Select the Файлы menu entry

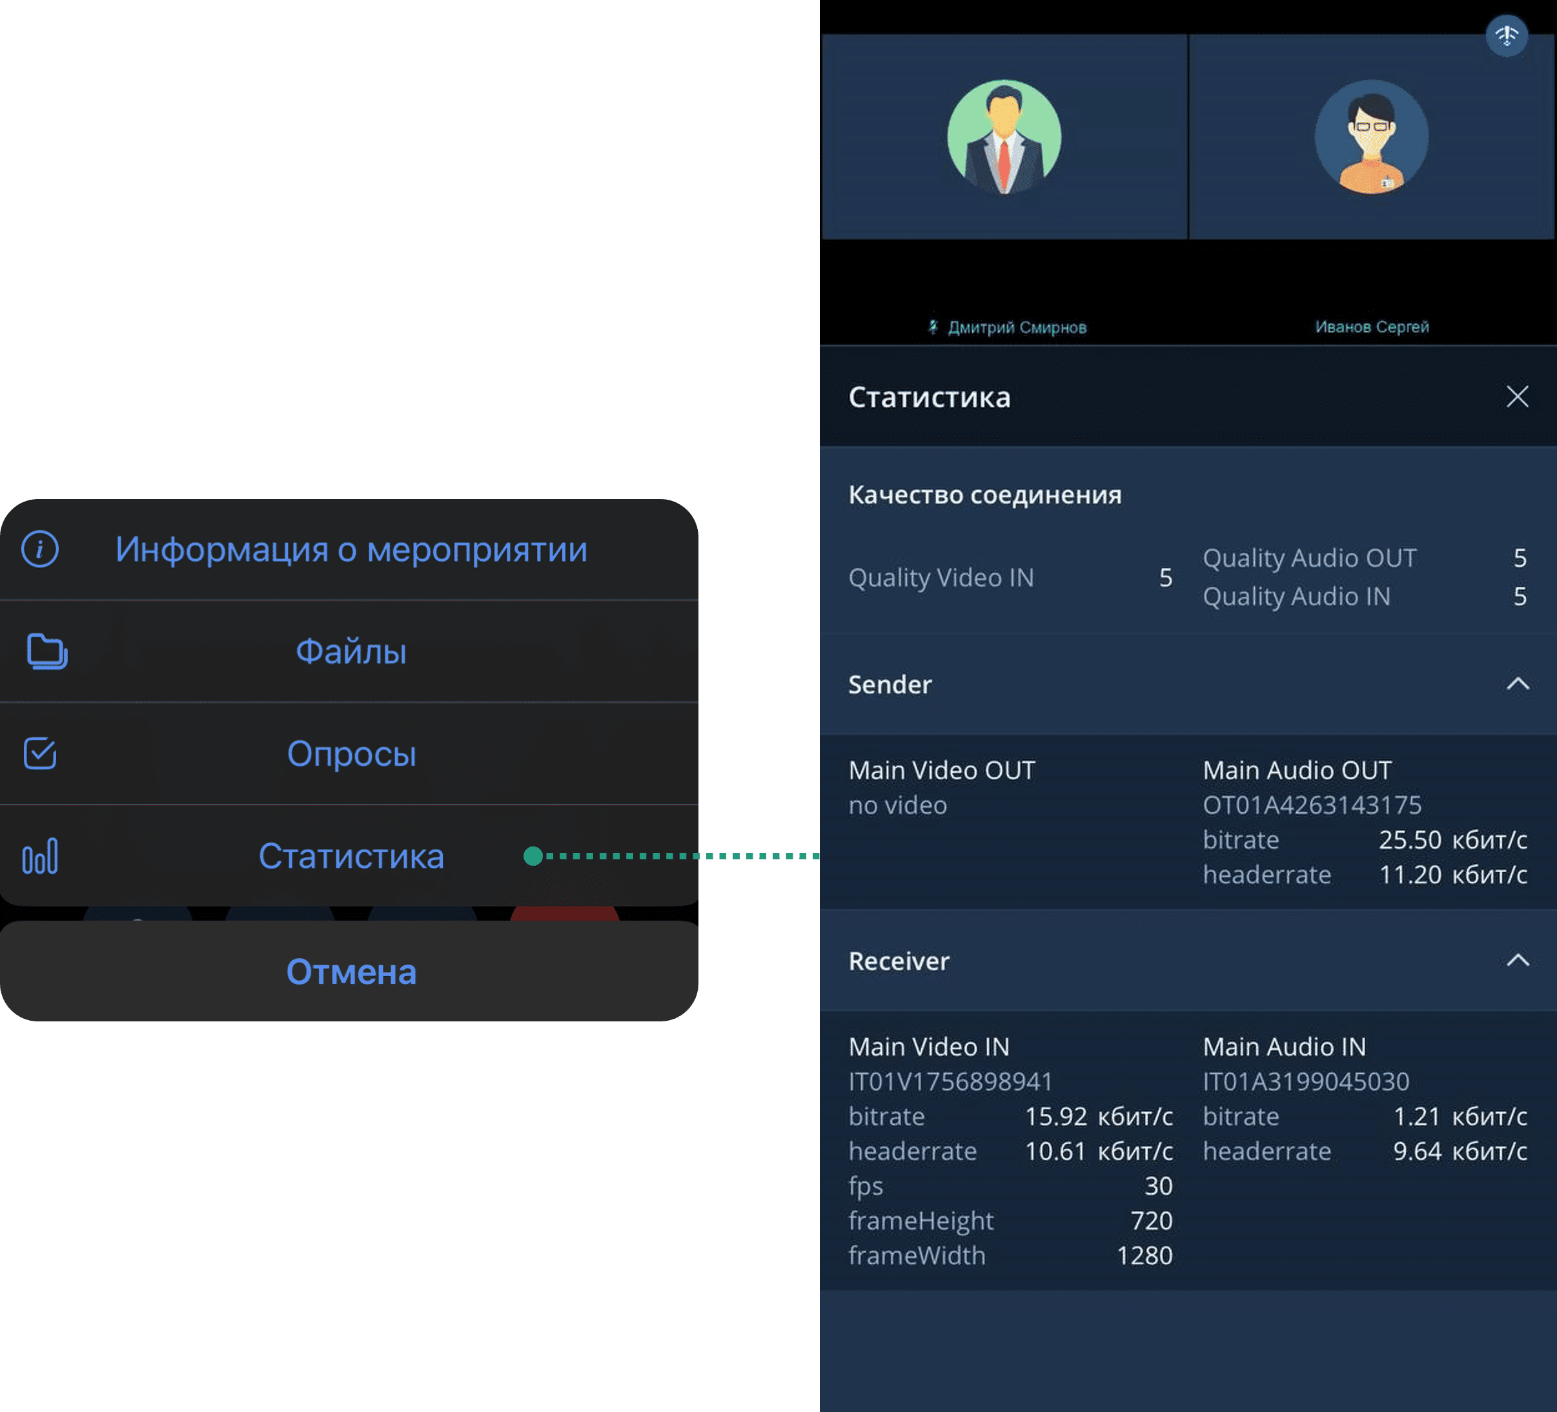(351, 651)
